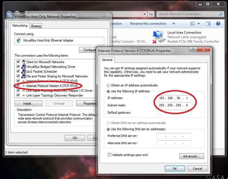This screenshot has width=228, height=179.
Task: Select the General tab in IPv4 Properties
Action: pos(107,60)
